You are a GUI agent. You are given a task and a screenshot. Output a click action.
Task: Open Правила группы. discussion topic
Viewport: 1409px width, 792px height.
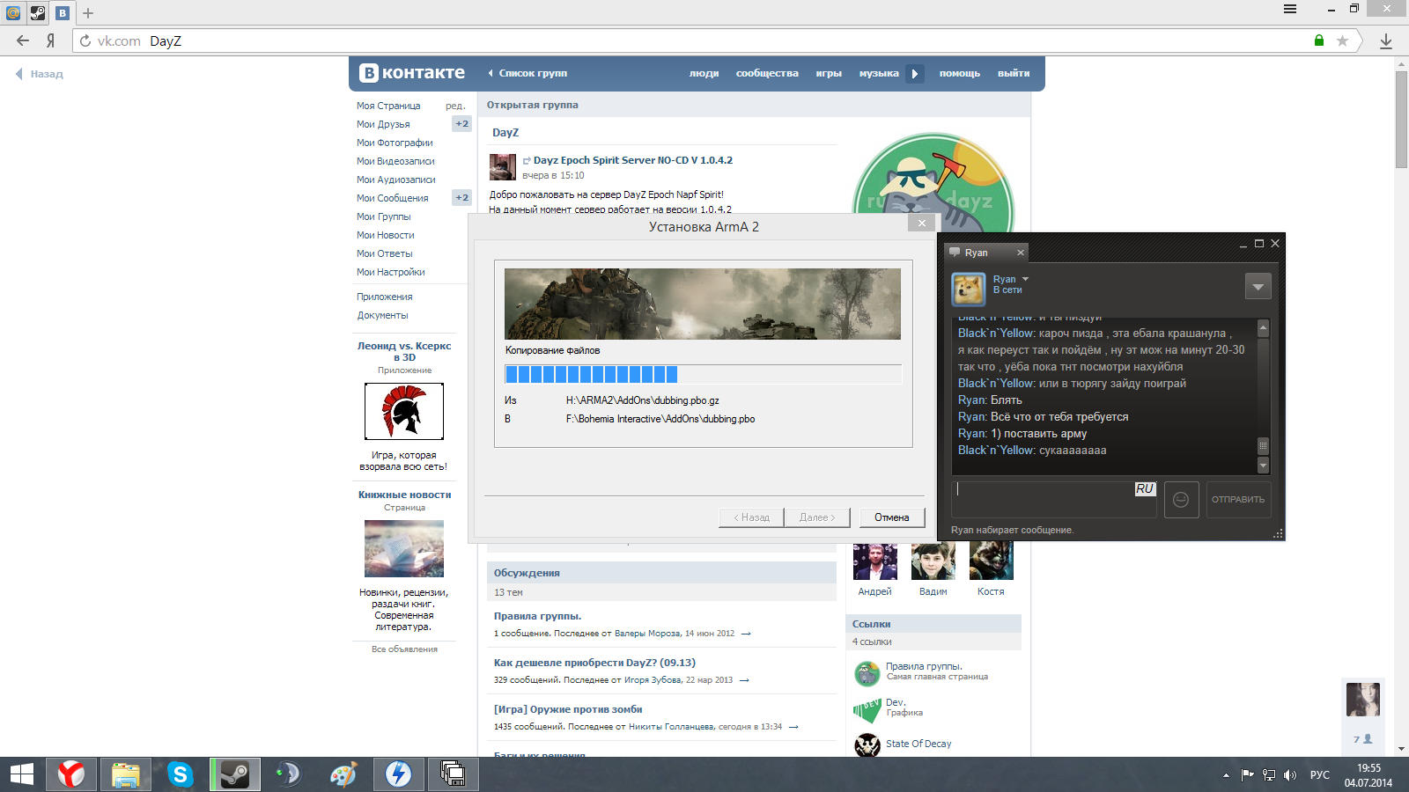click(x=537, y=616)
